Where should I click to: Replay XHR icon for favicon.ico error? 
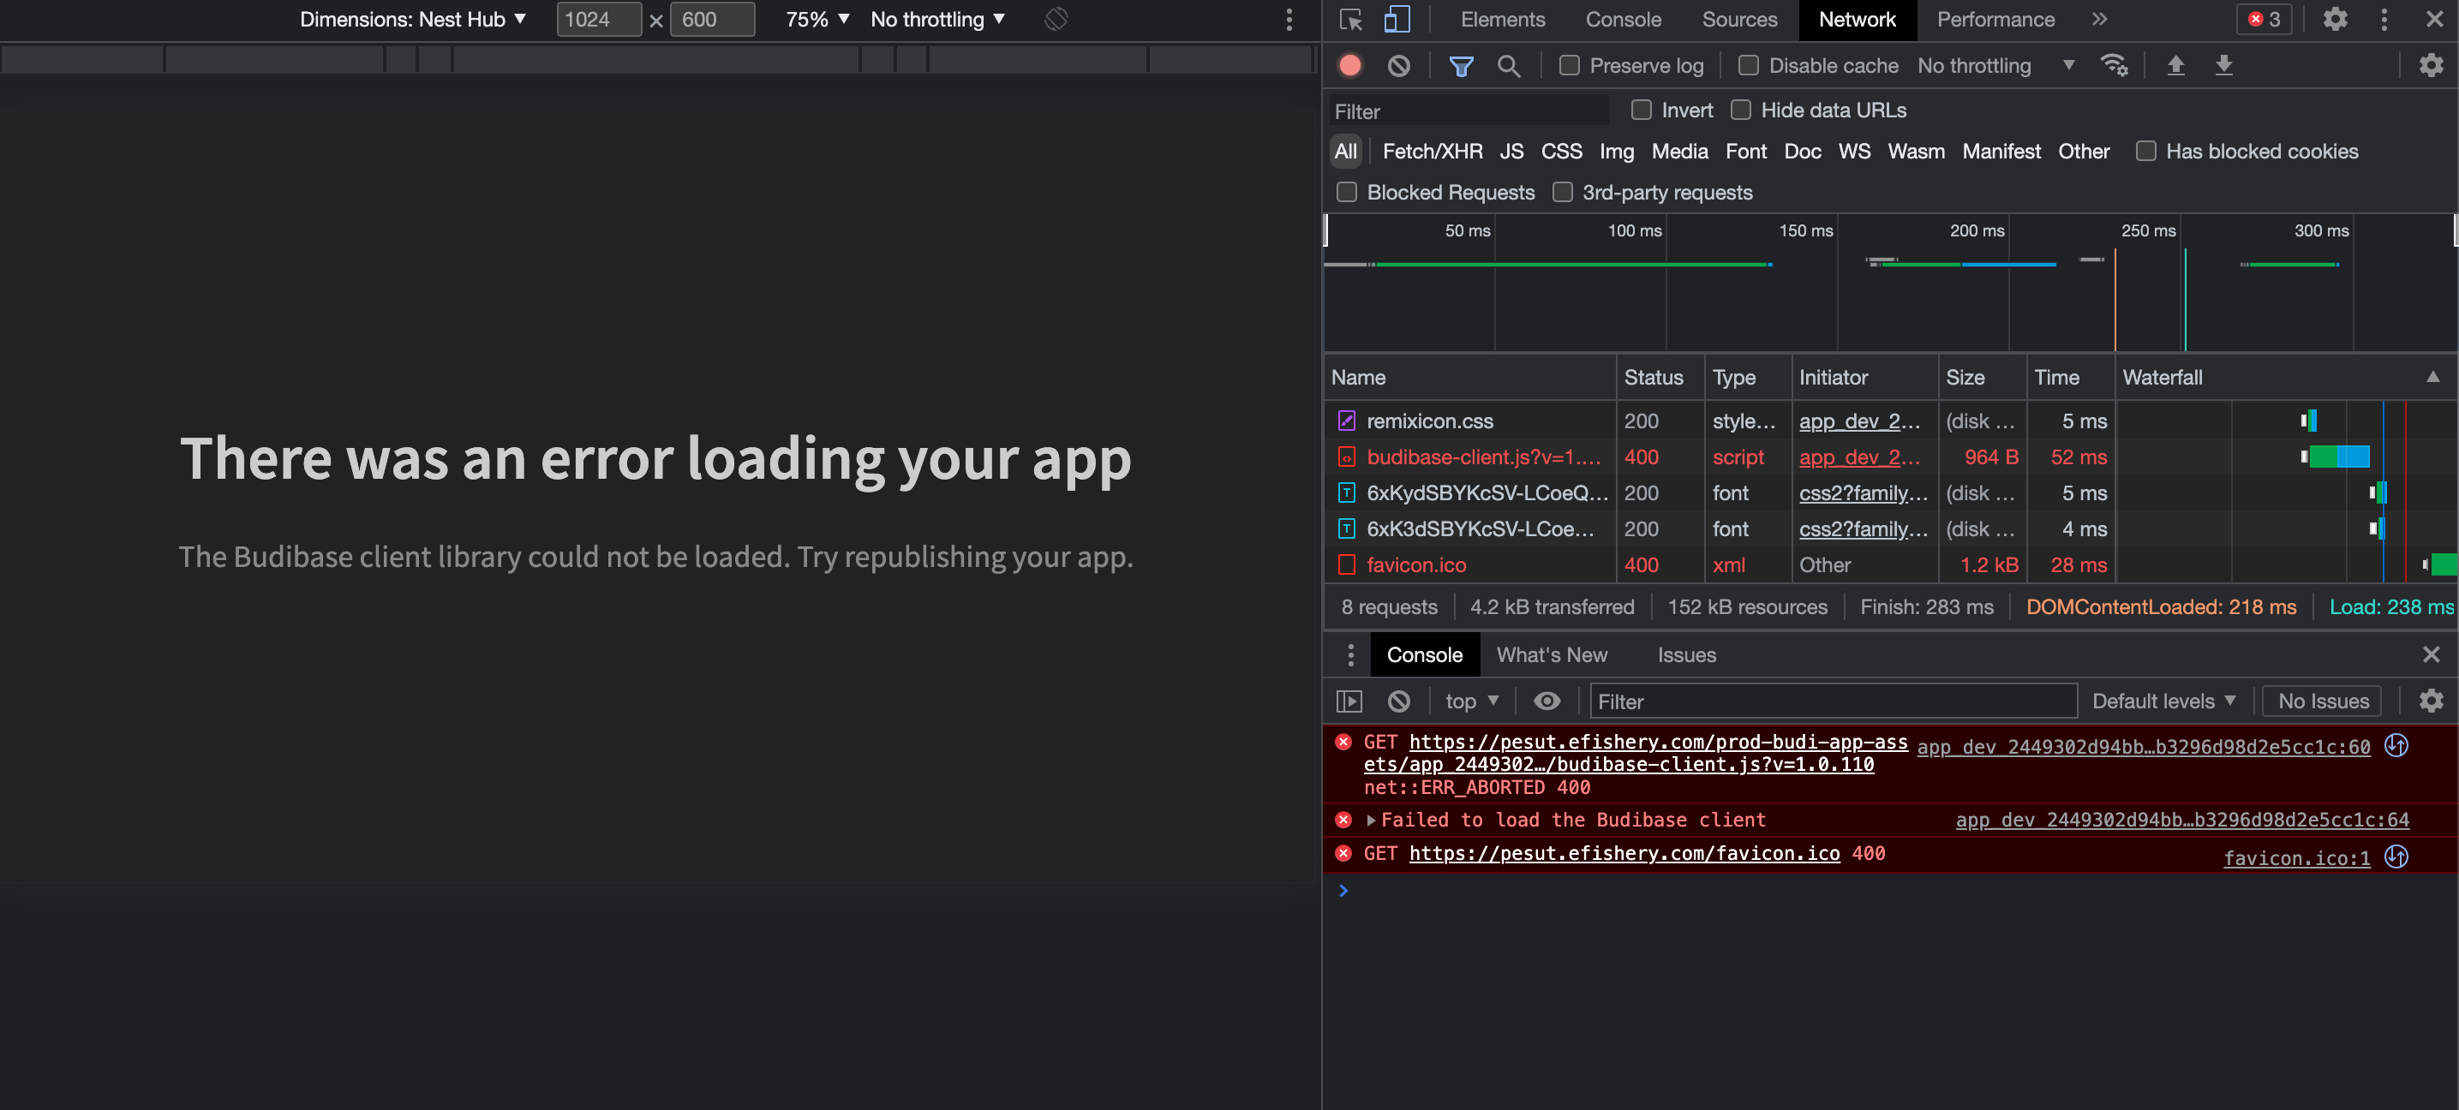coord(2396,857)
